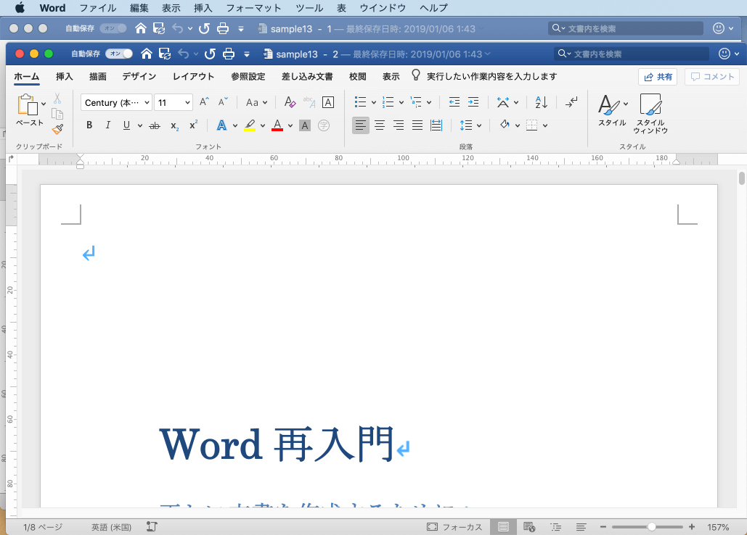This screenshot has width=747, height=535.
Task: Click the redo icon in sample13 - 2 title bar
Action: [x=210, y=54]
